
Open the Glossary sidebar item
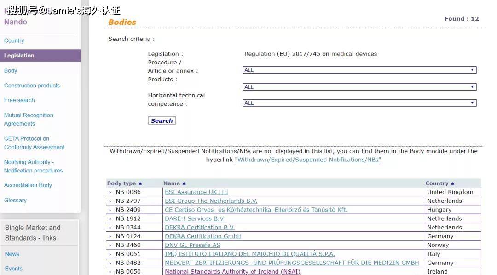[x=15, y=200]
